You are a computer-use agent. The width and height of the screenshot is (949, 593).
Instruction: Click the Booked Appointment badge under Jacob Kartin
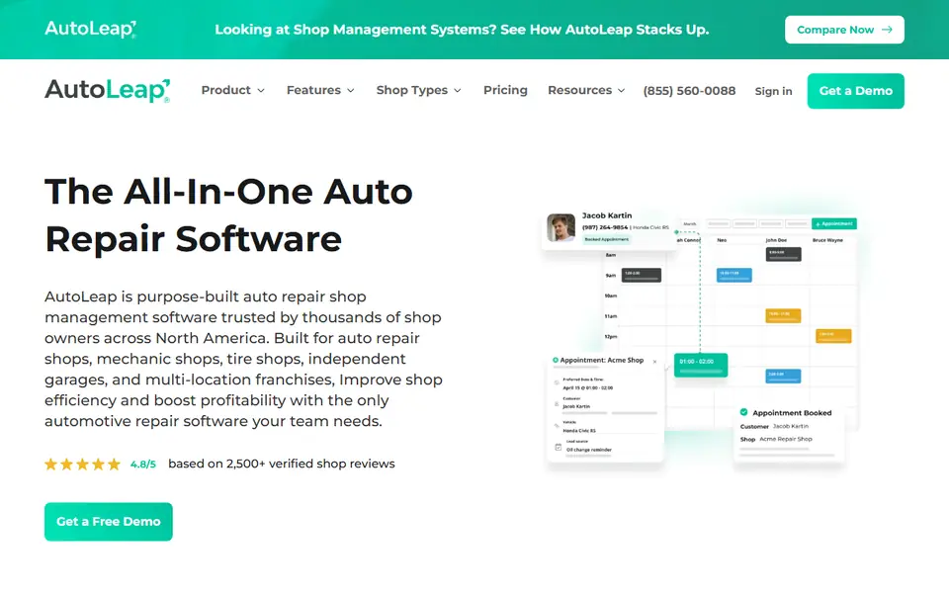tap(606, 239)
